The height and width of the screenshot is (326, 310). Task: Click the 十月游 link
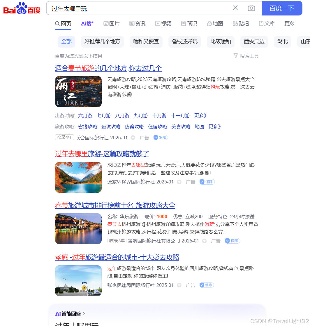160,116
